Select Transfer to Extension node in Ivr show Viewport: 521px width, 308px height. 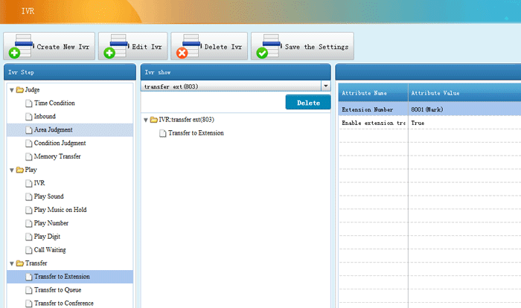pos(196,133)
